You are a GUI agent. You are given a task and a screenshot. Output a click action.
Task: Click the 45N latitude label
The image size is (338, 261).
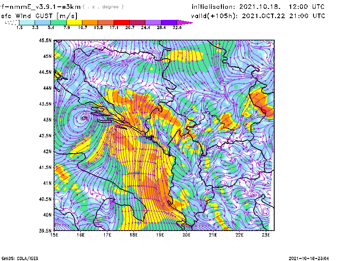pyautogui.click(x=47, y=56)
